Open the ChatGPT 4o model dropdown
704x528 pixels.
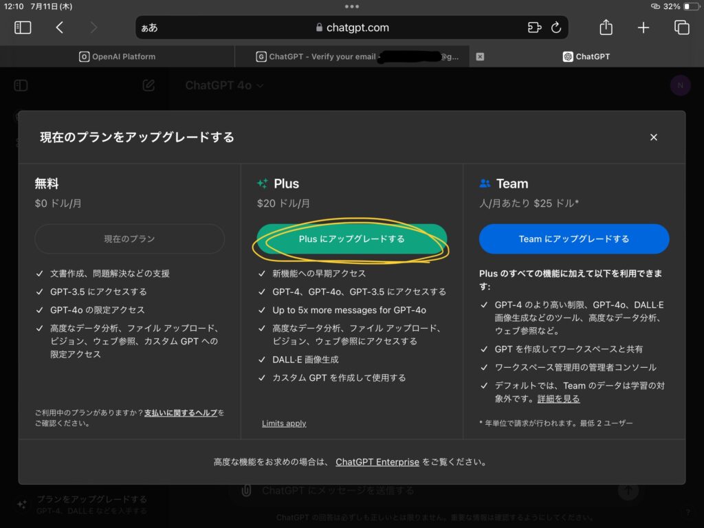click(x=224, y=85)
